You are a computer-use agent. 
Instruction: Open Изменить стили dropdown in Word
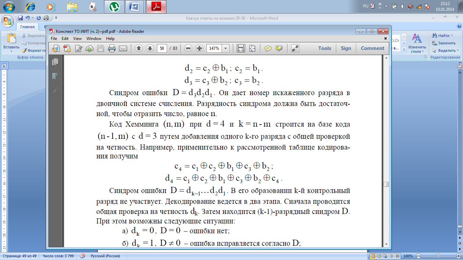[417, 43]
